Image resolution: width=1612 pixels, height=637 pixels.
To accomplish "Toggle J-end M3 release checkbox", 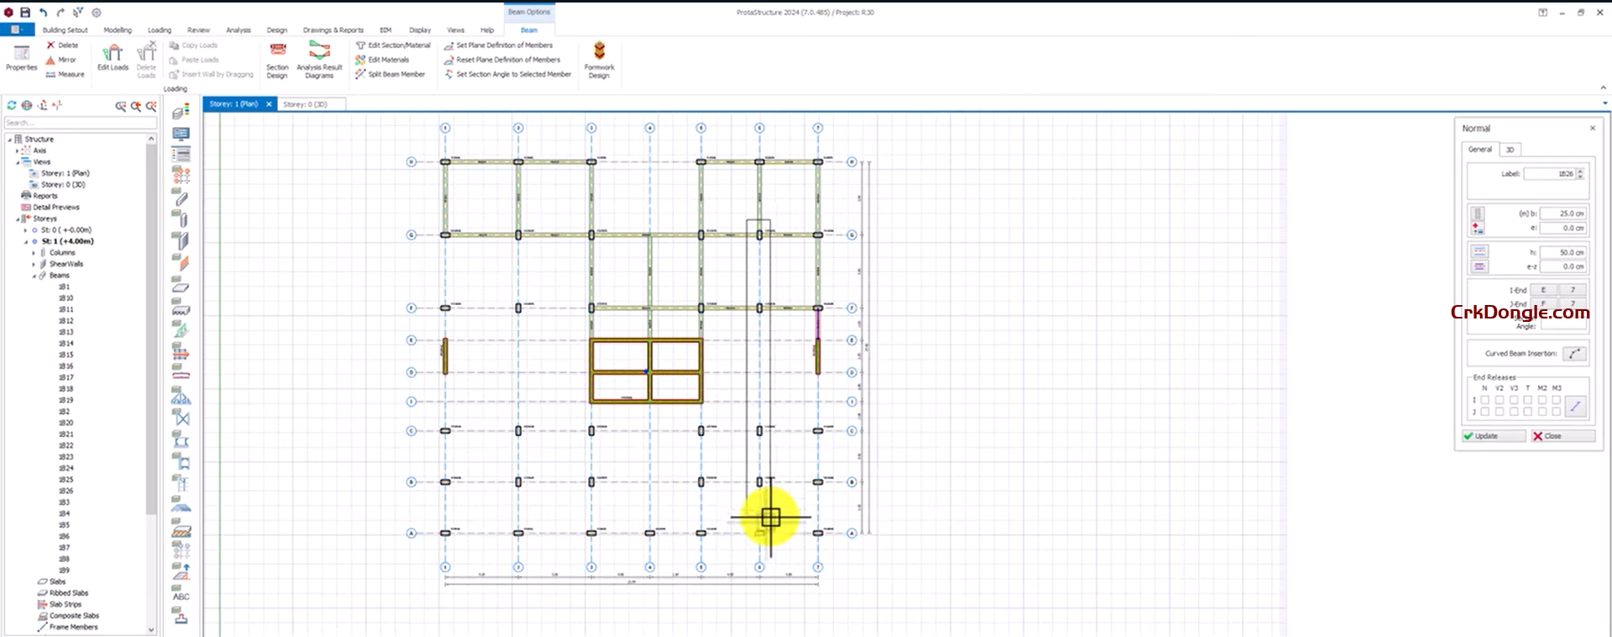I will 1557,412.
